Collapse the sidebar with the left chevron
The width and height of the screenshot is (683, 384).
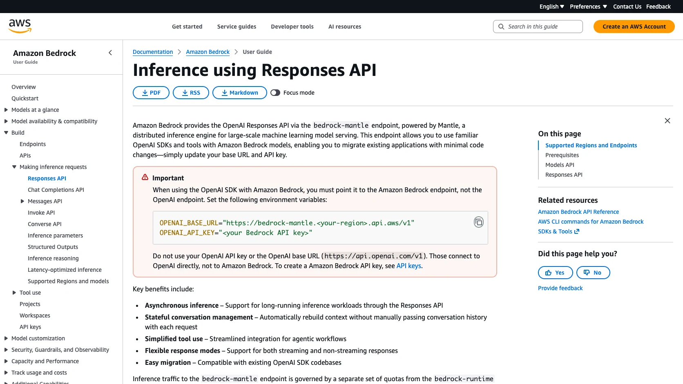coord(110,53)
